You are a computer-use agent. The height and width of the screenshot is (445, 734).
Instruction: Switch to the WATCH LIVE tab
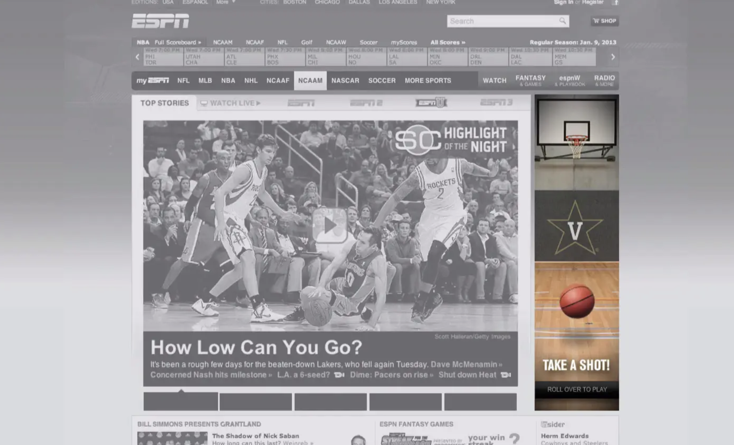coord(231,103)
